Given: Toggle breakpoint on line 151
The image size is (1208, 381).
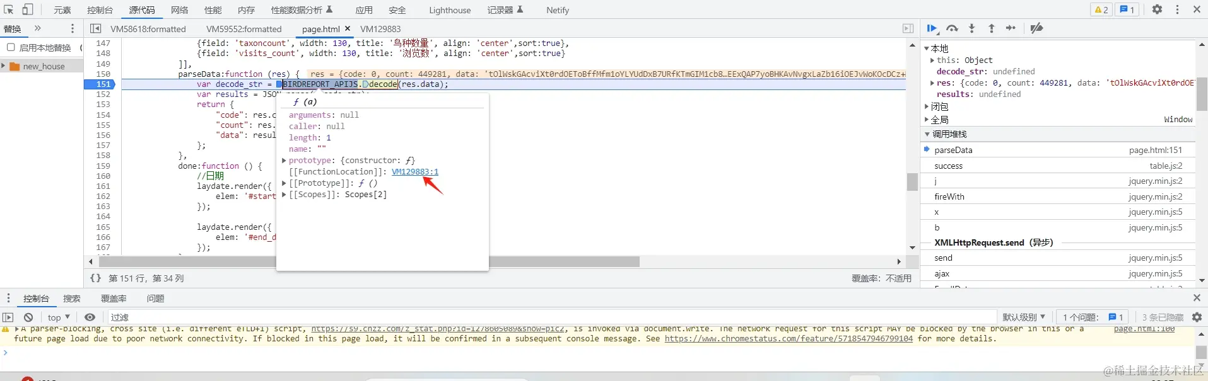Looking at the screenshot, I should 103,84.
